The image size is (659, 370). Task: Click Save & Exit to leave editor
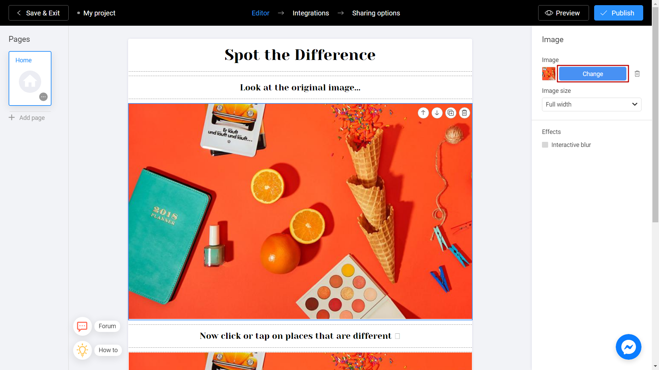point(39,13)
